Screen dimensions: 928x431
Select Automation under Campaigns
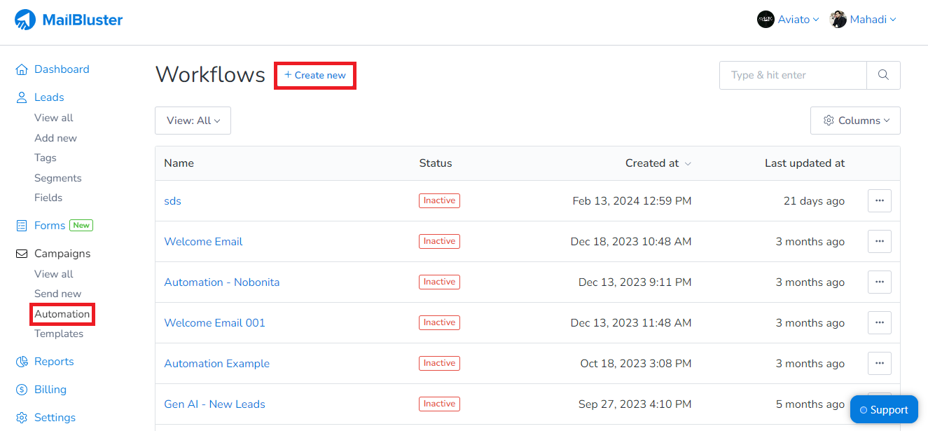[62, 313]
